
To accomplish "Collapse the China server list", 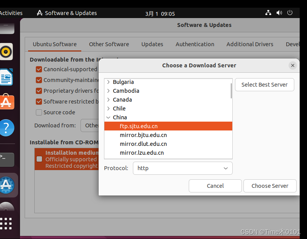I will (108, 117).
